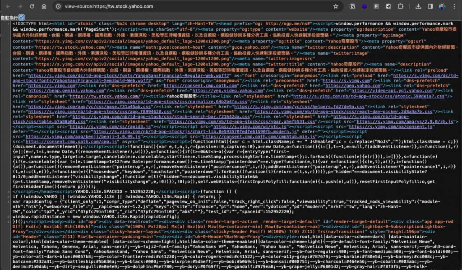
Task: Open the paper-plane extension icon
Action: point(388,6)
